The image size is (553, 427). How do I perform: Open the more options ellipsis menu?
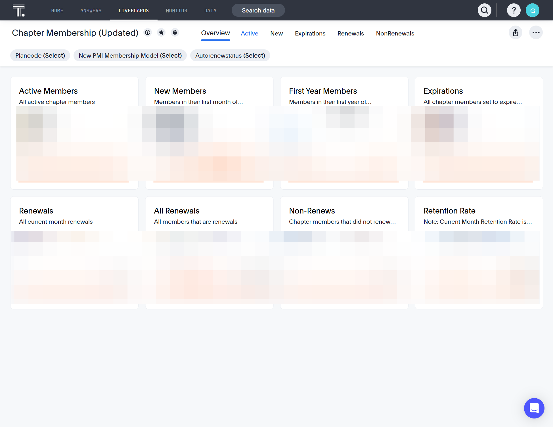tap(536, 33)
